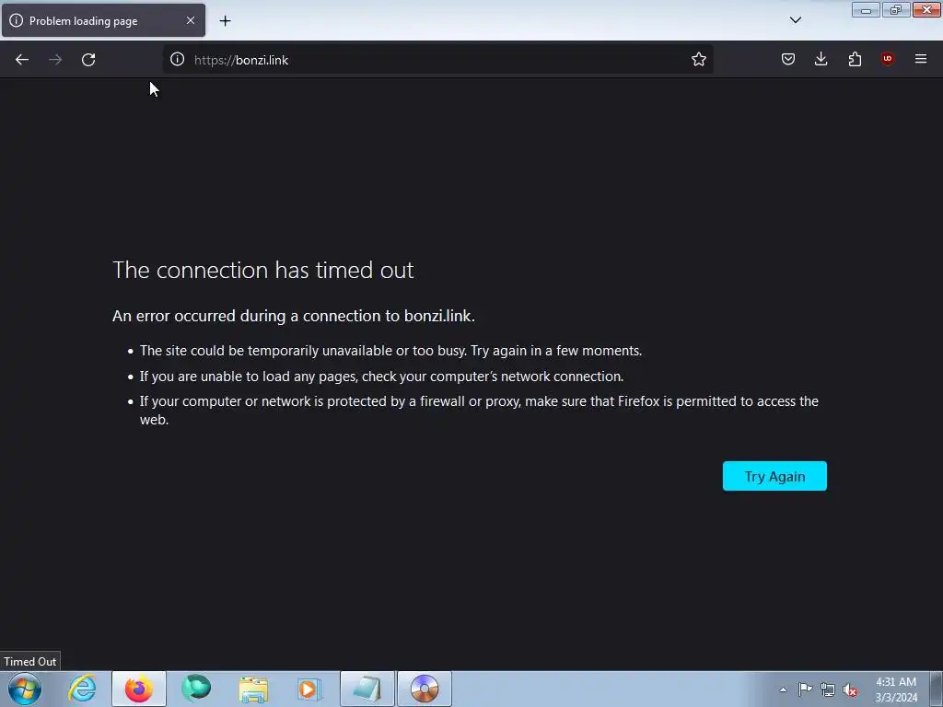Open Save to Pocket
The width and height of the screenshot is (943, 707).
[788, 60]
